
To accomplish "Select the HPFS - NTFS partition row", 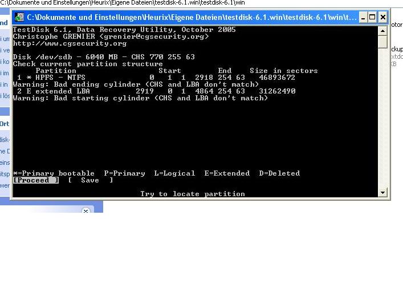I will (156, 78).
